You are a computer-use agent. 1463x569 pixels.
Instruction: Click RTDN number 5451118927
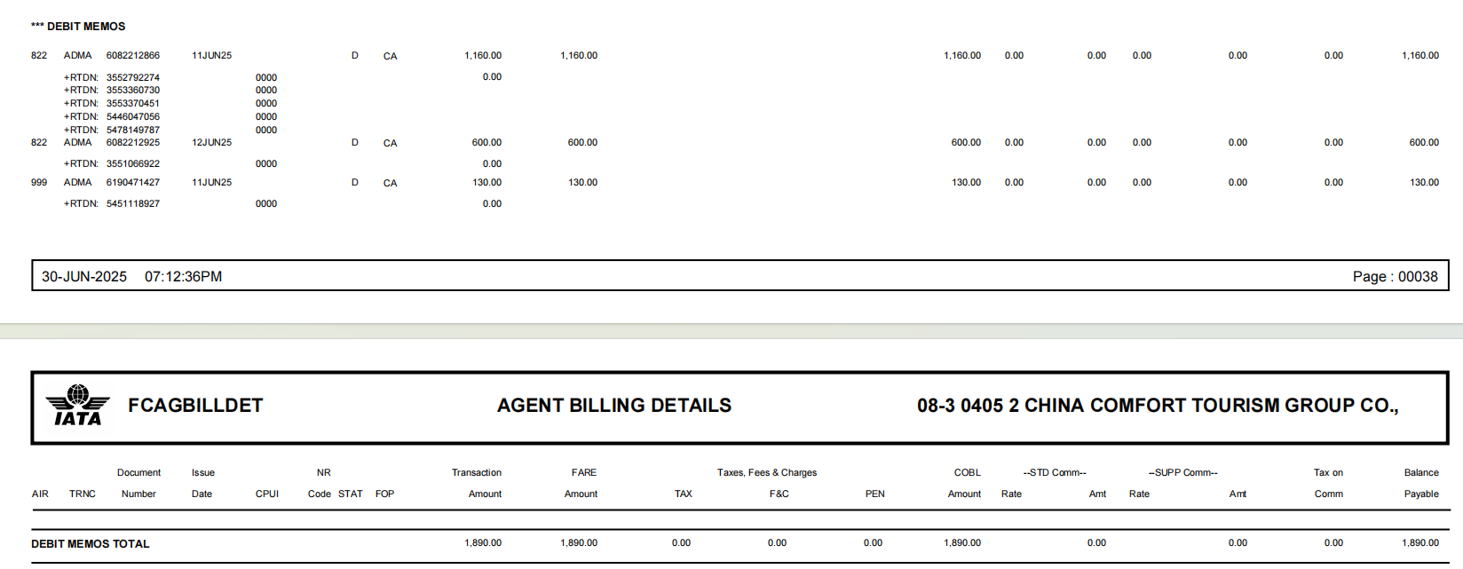point(133,204)
